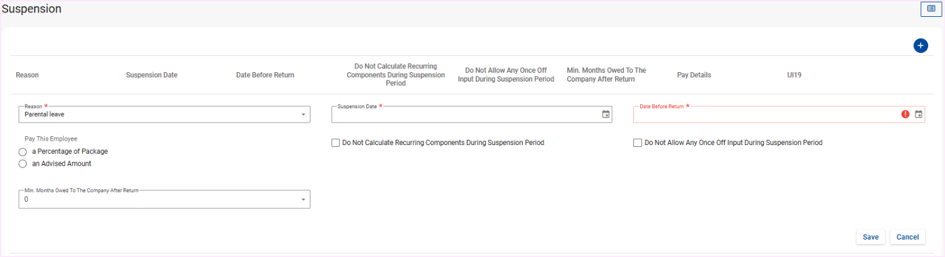Check Do Not Calculate Recurring Components checkbox
The width and height of the screenshot is (945, 257).
click(x=336, y=143)
